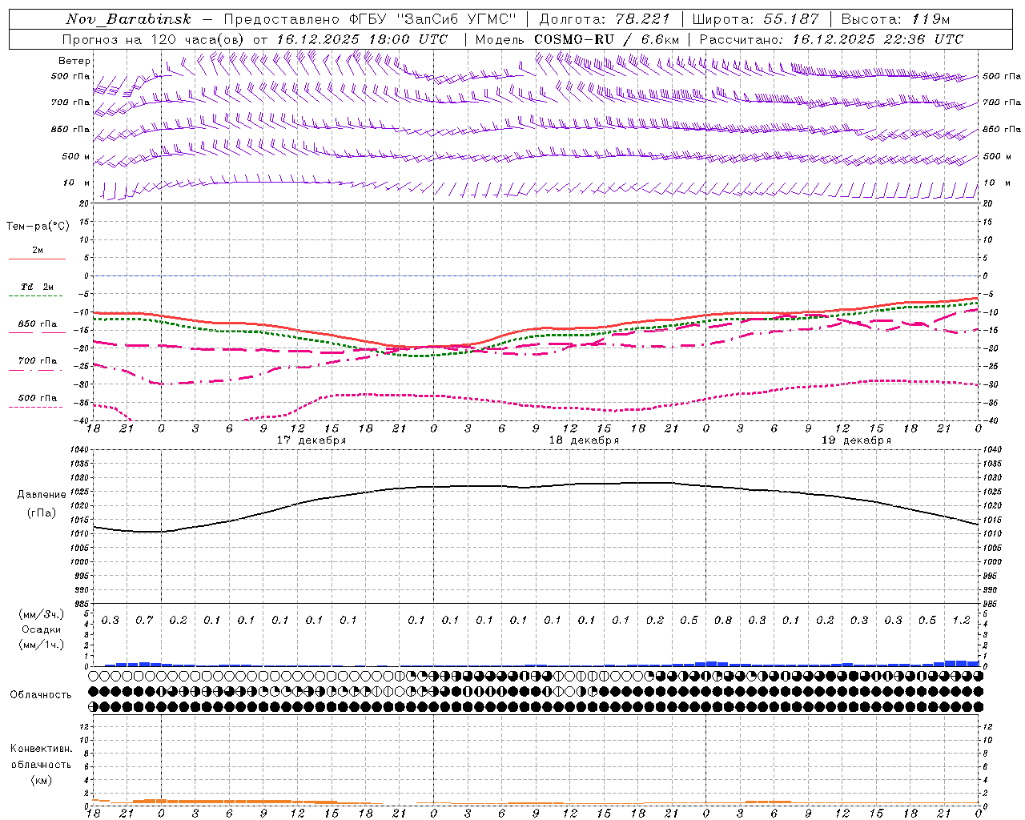The width and height of the screenshot is (1025, 820).
Task: Click the 20 value on left temperature axis
Action: (84, 203)
